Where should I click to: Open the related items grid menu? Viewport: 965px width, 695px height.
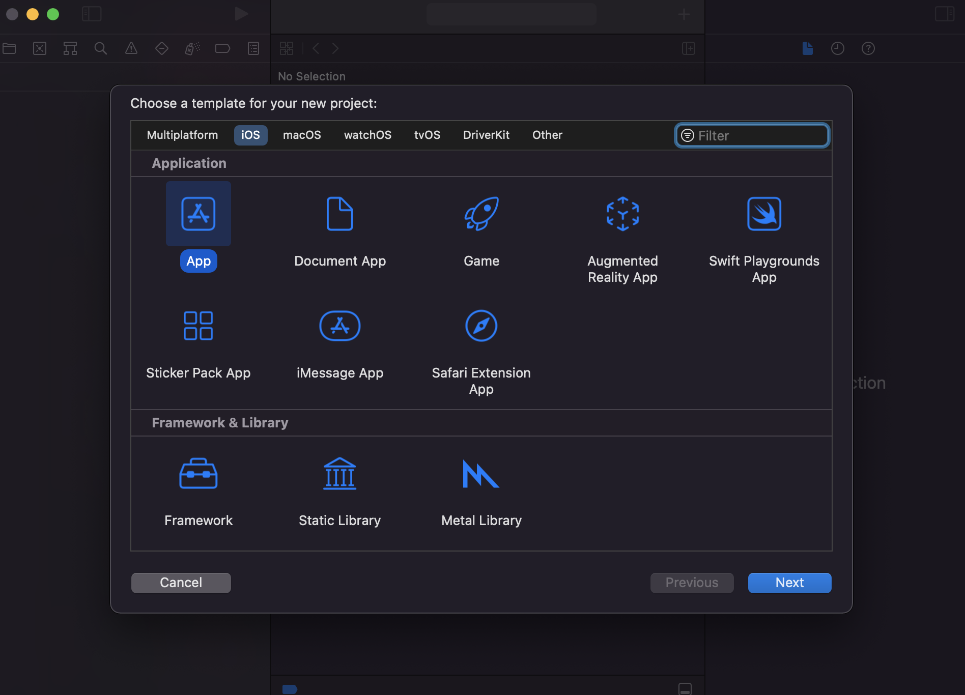coord(287,48)
